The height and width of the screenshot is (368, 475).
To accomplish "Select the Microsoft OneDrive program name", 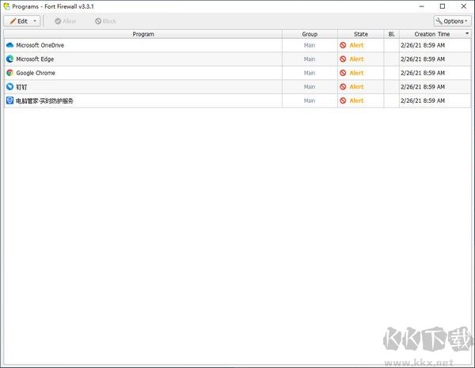I will click(40, 45).
